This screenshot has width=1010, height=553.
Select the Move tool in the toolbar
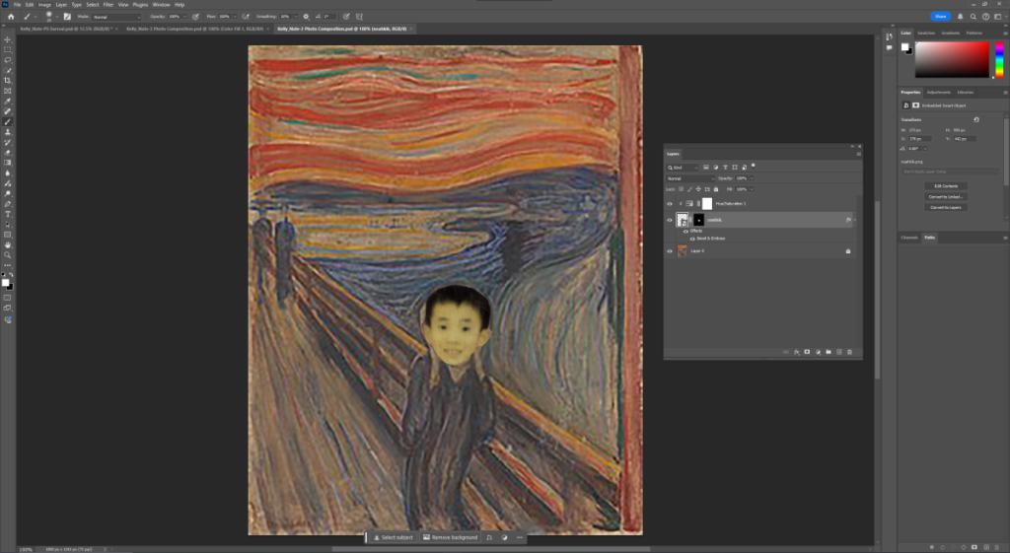pos(8,38)
